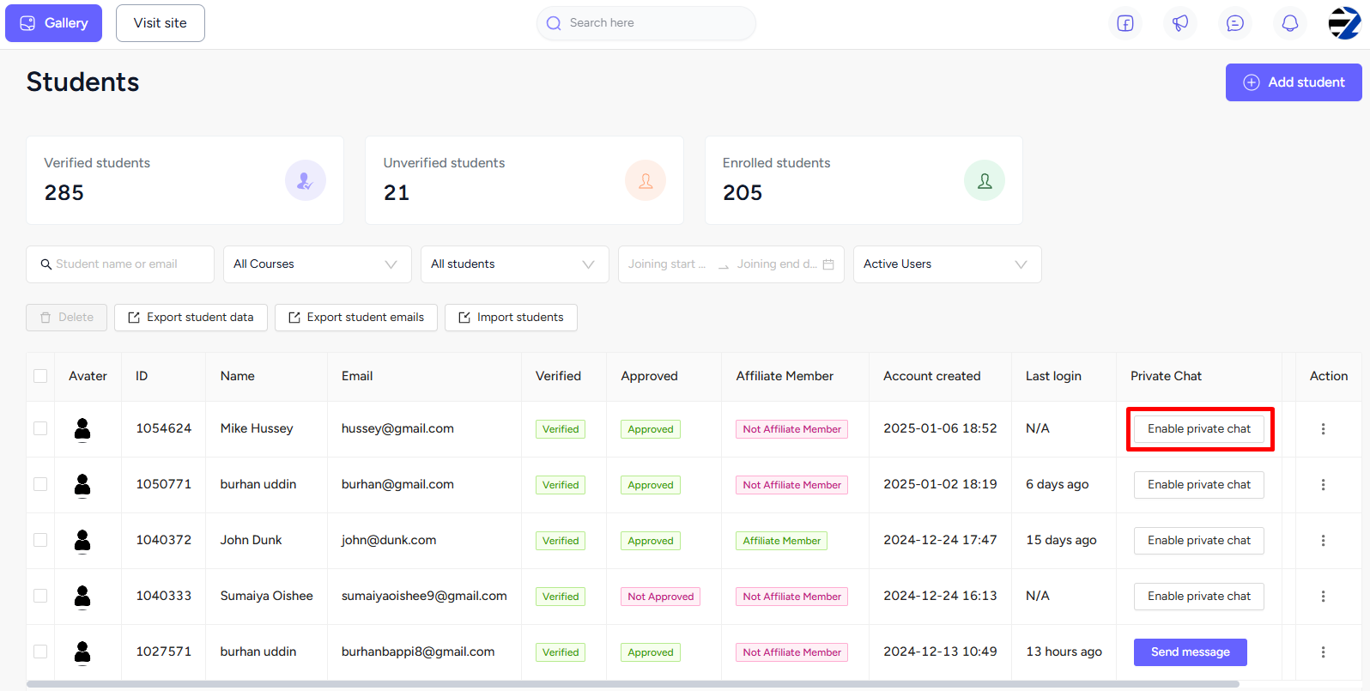Screen dimensions: 1370x691
Task: Open action menu for burhan@gmail.com row
Action: pos(1323,485)
